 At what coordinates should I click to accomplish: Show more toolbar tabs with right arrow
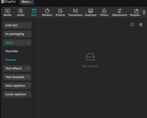tap(144, 12)
